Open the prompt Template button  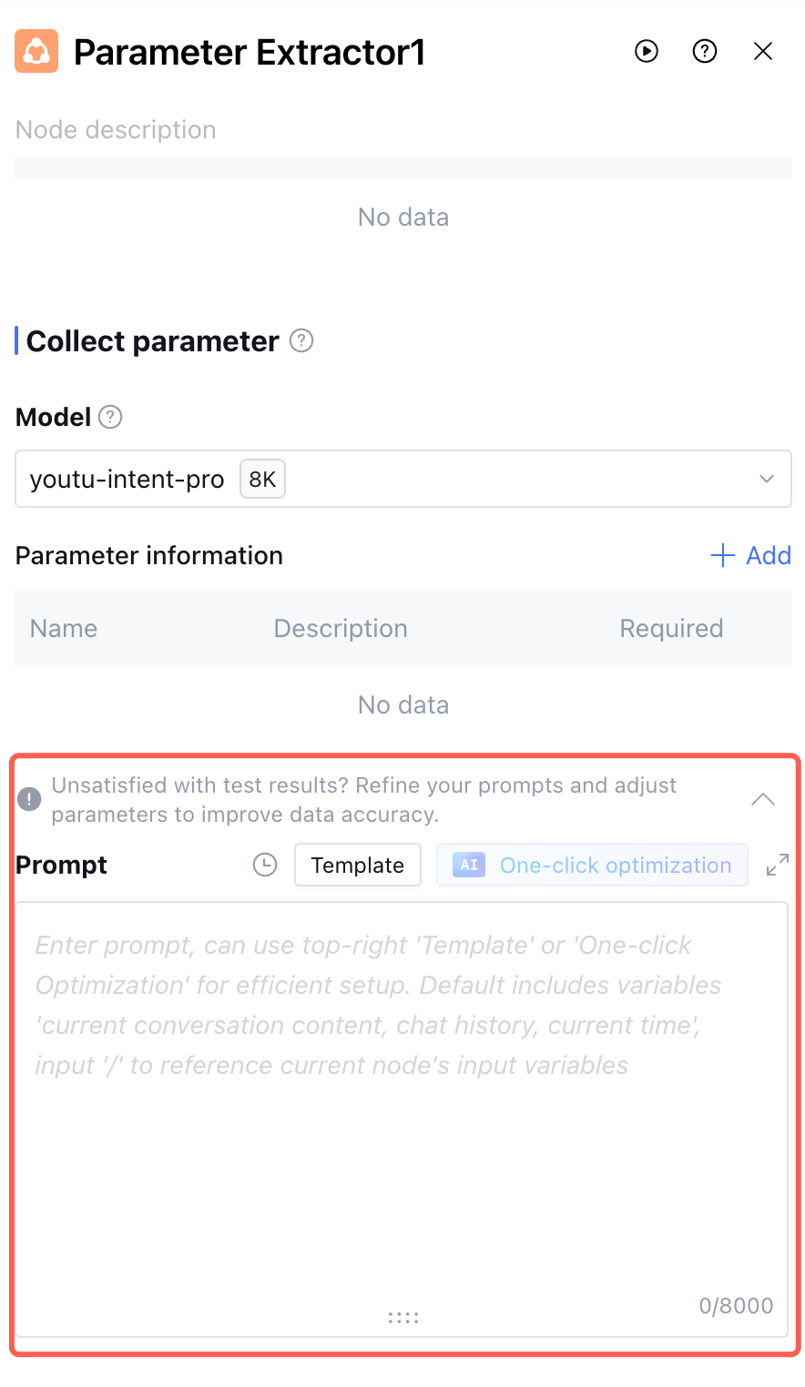click(x=357, y=865)
